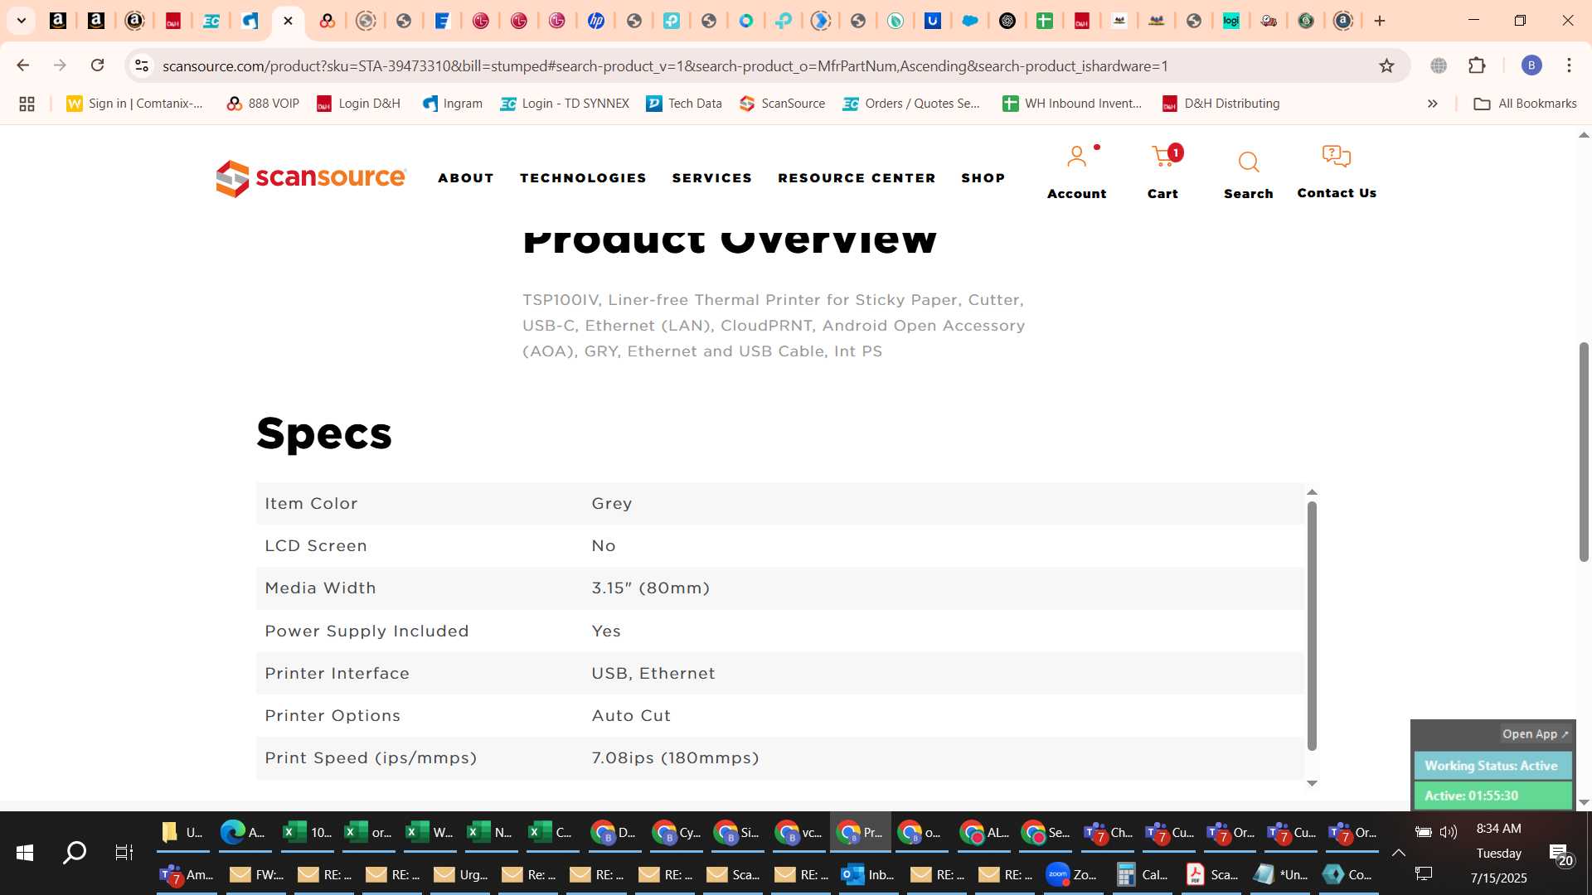Go back with the browser back arrow
The image size is (1592, 895).
[23, 65]
